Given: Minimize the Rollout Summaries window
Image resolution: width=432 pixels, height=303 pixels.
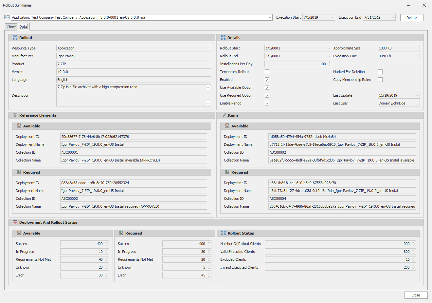Looking at the screenshot, I should (408, 5).
